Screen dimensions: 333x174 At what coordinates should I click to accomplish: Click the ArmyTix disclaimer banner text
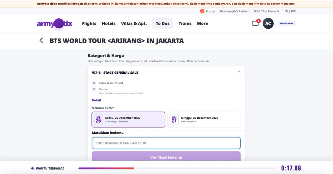(x=166, y=4)
